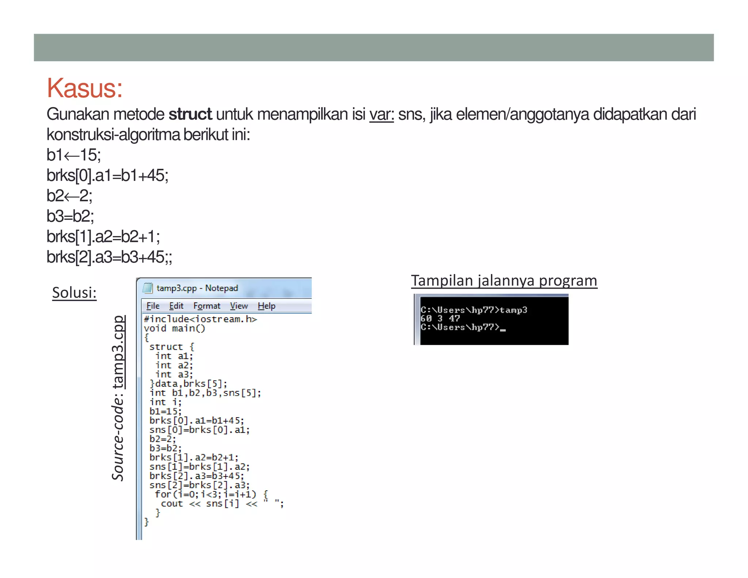
Task: Click the 'brks[1].a2=b2+1;' code line
Action: click(x=194, y=457)
